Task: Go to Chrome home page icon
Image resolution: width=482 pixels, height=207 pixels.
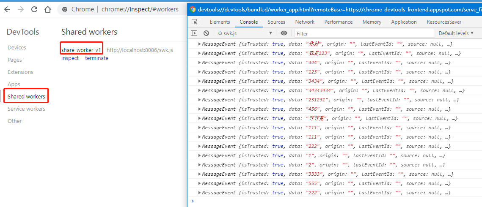Action: tap(48, 9)
